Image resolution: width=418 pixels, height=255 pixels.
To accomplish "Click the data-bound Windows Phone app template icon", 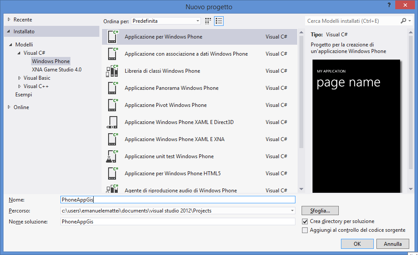I will (x=112, y=53).
